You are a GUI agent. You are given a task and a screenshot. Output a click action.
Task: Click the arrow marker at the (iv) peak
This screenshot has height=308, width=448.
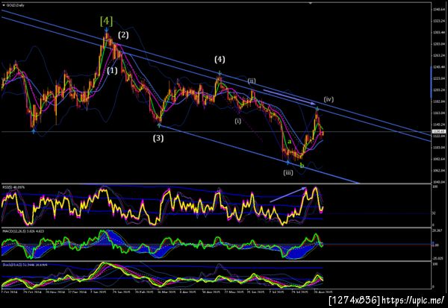(x=317, y=108)
